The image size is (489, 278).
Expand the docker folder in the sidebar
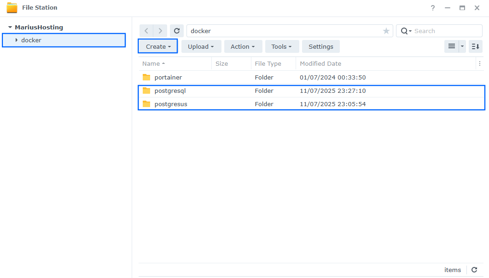click(17, 40)
